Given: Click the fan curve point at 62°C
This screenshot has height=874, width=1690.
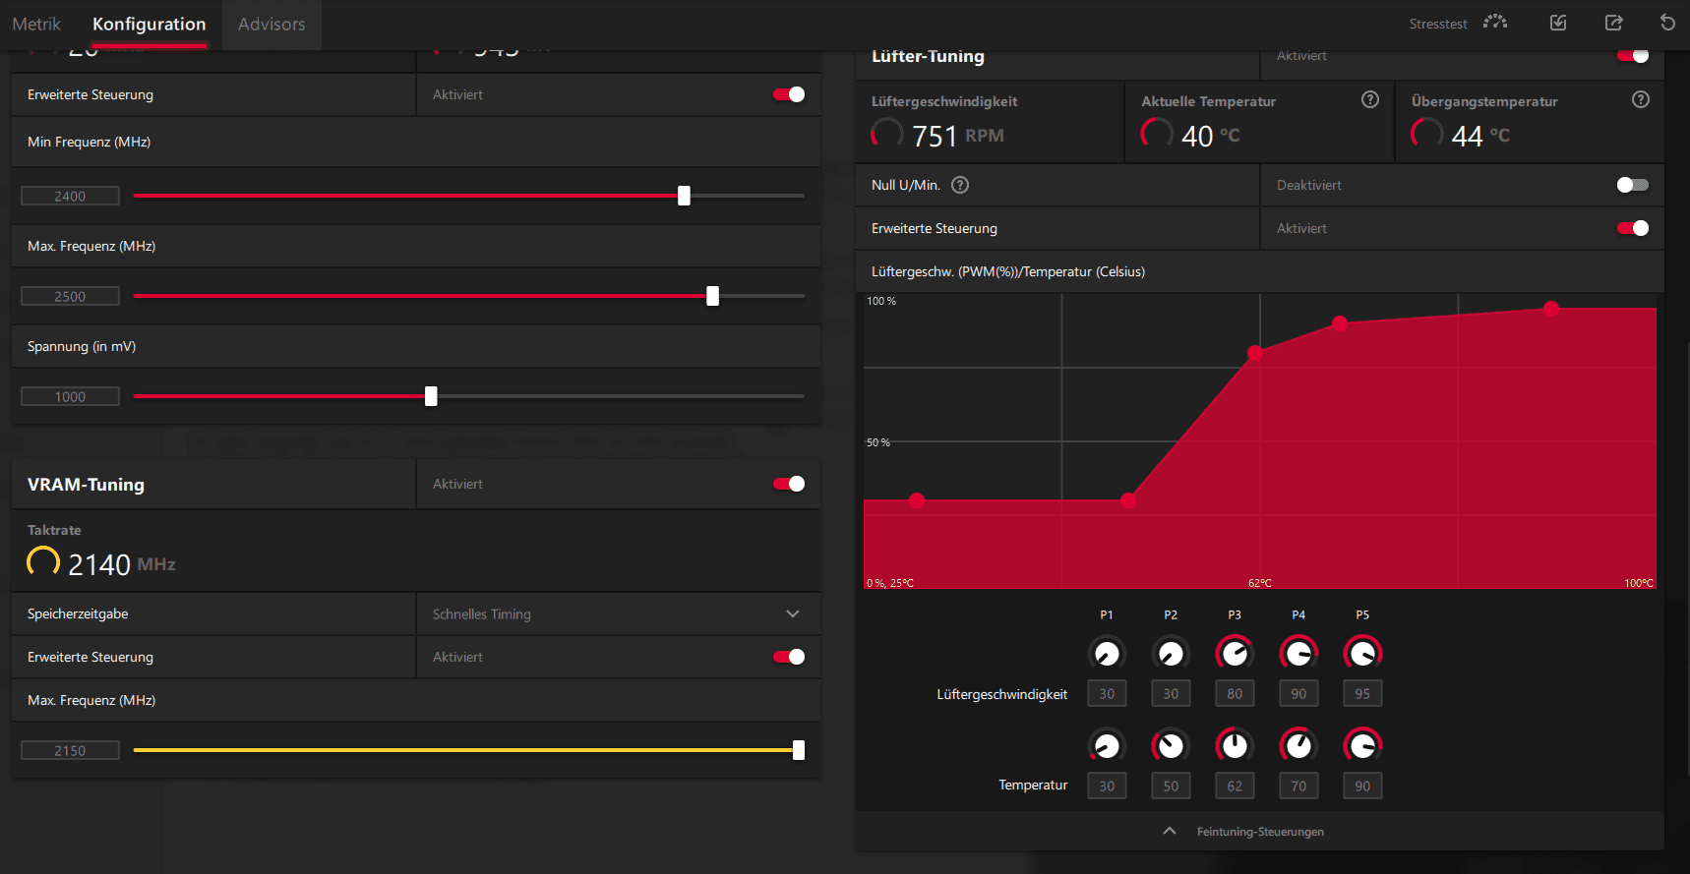Looking at the screenshot, I should pos(1255,353).
